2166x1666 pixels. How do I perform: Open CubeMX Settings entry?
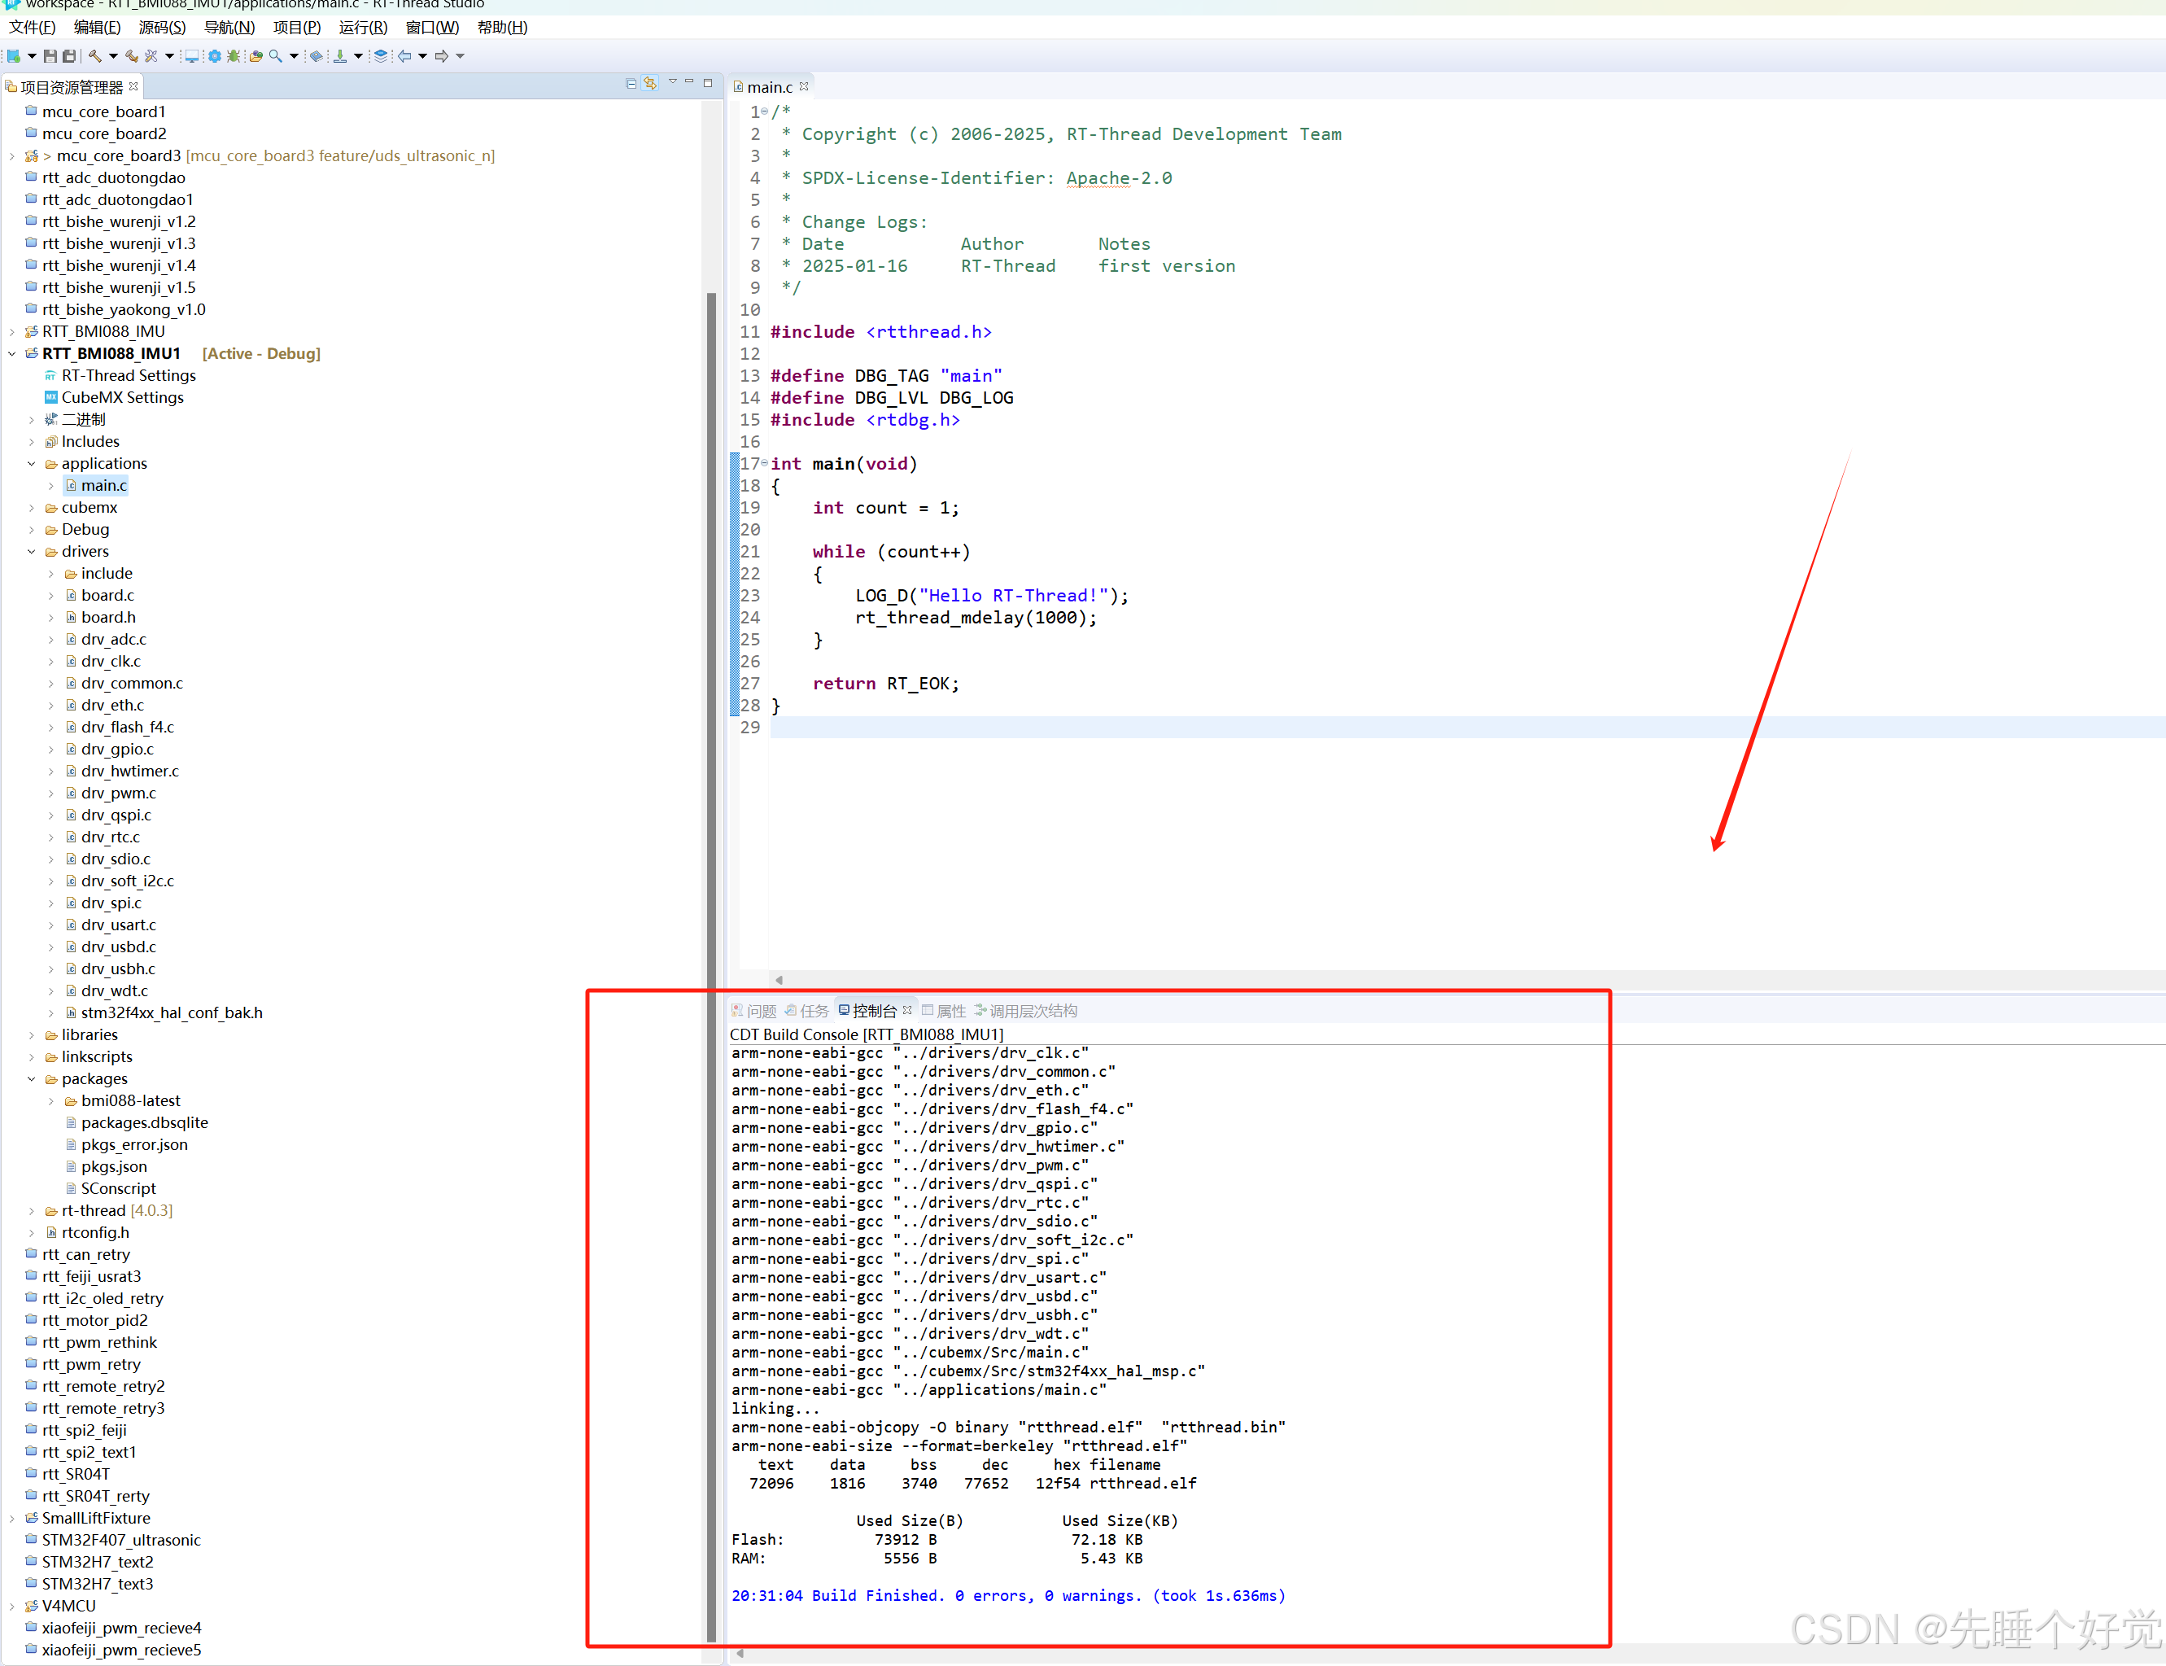[122, 398]
